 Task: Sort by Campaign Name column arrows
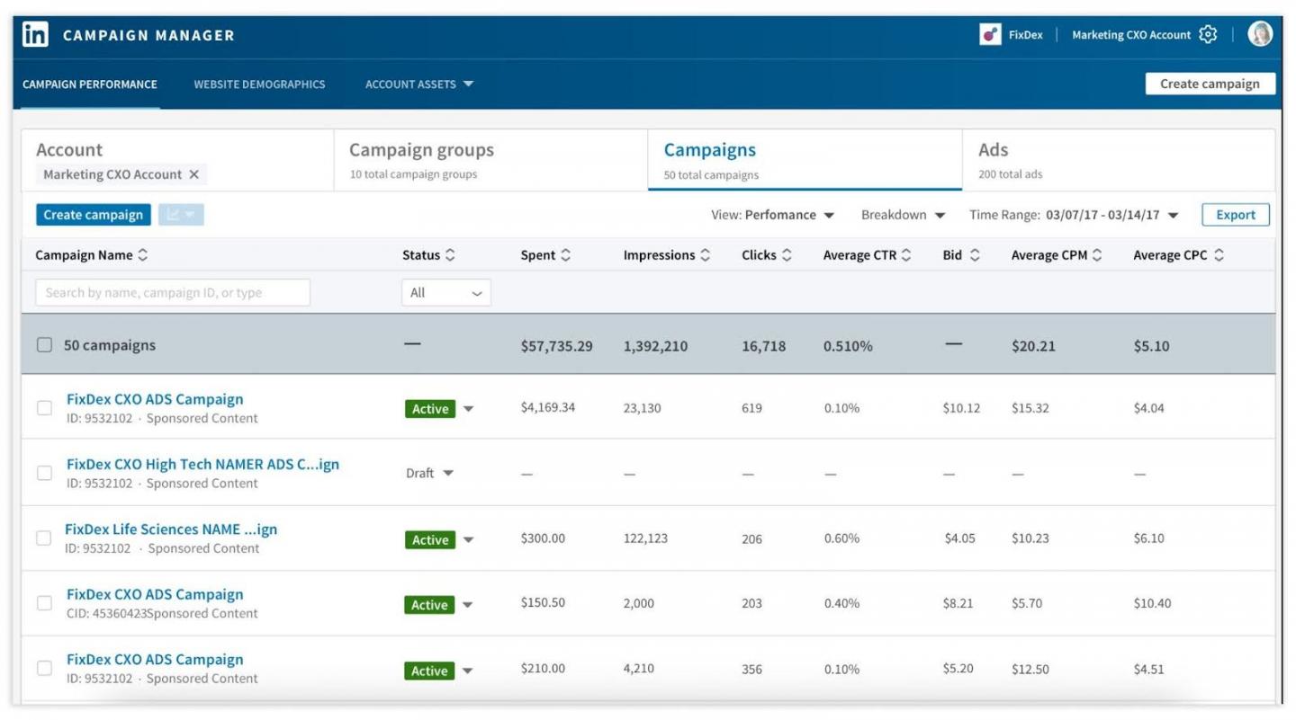point(143,255)
